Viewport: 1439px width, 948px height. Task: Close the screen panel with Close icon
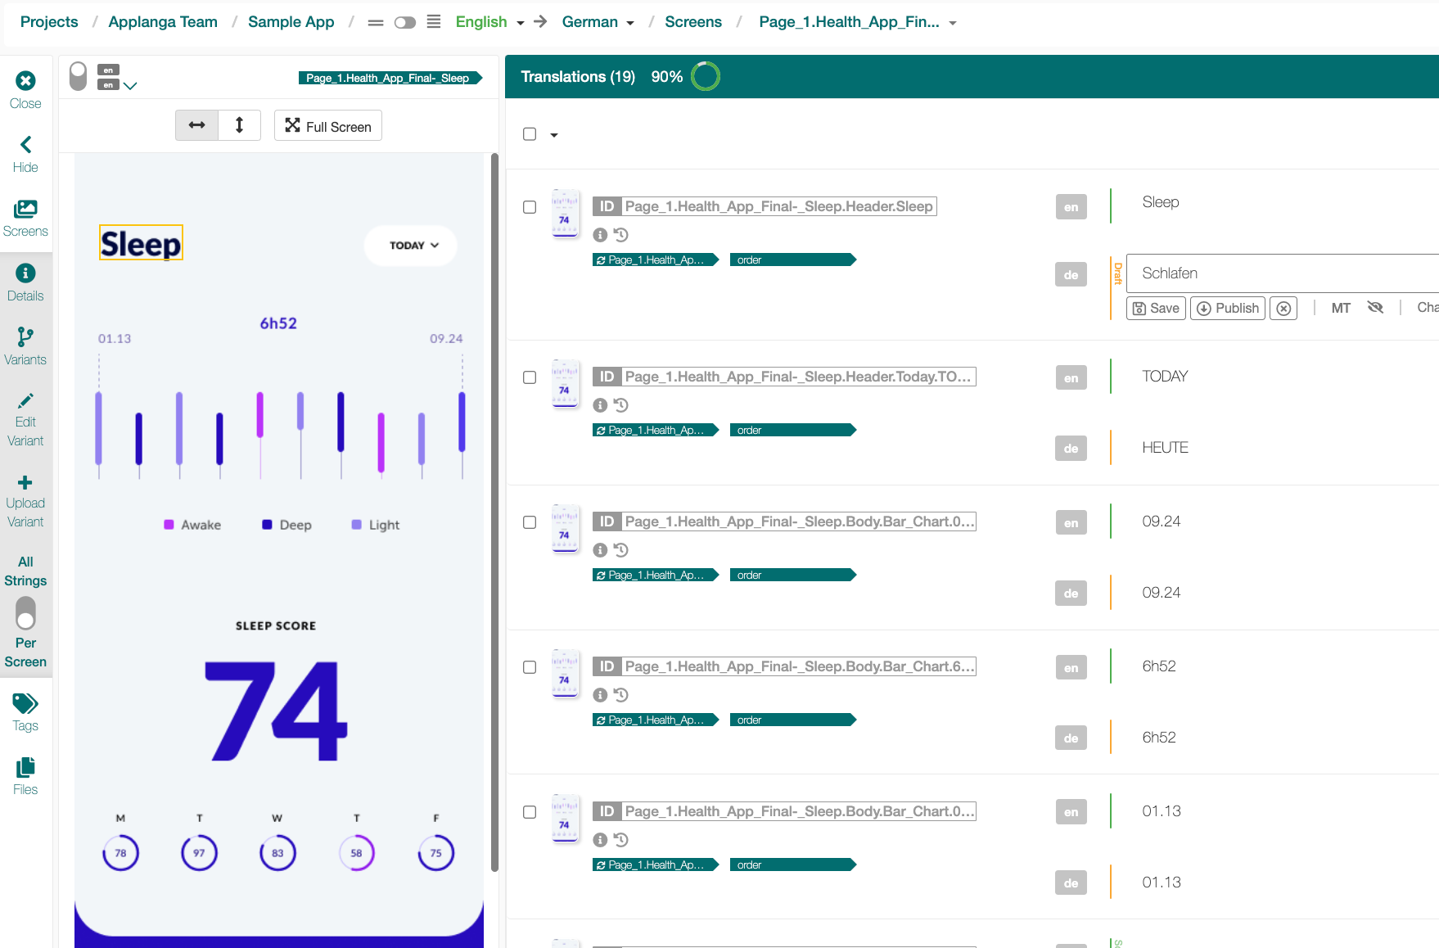pos(25,80)
